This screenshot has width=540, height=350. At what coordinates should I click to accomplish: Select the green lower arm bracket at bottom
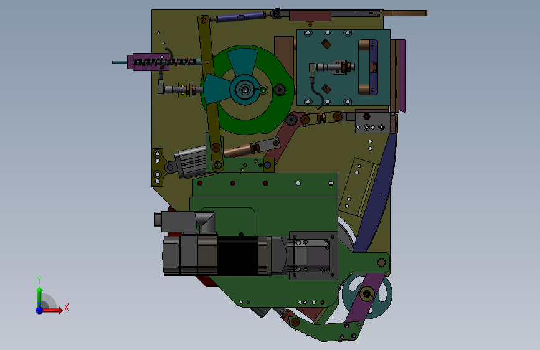tap(327, 331)
